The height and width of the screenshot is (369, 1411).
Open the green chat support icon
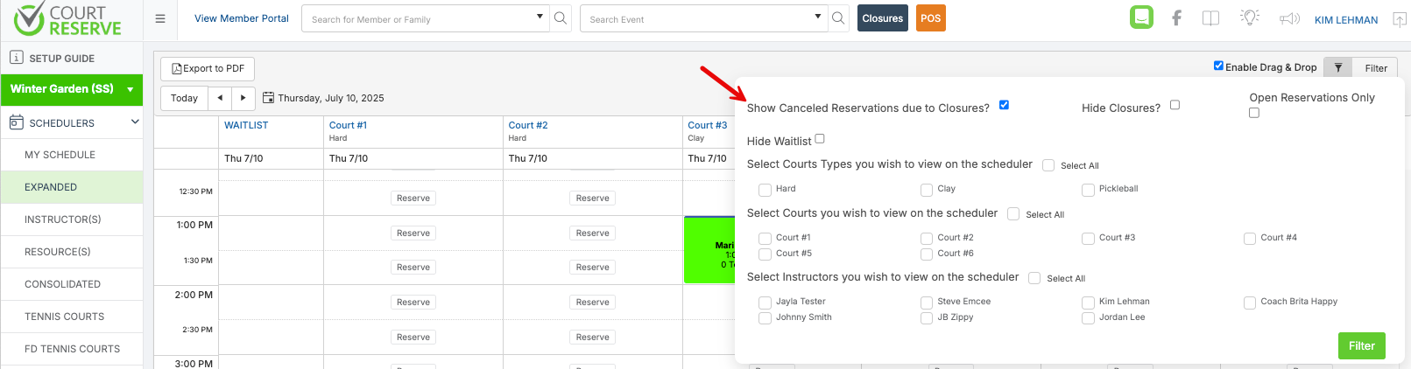1141,17
